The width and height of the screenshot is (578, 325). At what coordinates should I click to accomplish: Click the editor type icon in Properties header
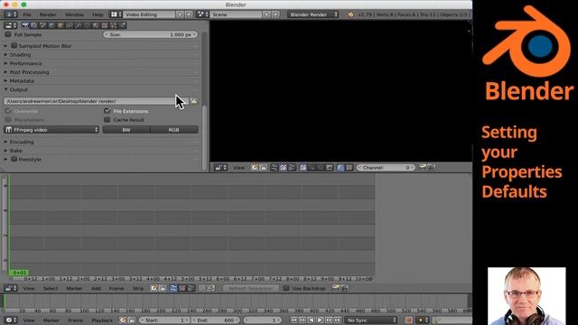10,25
